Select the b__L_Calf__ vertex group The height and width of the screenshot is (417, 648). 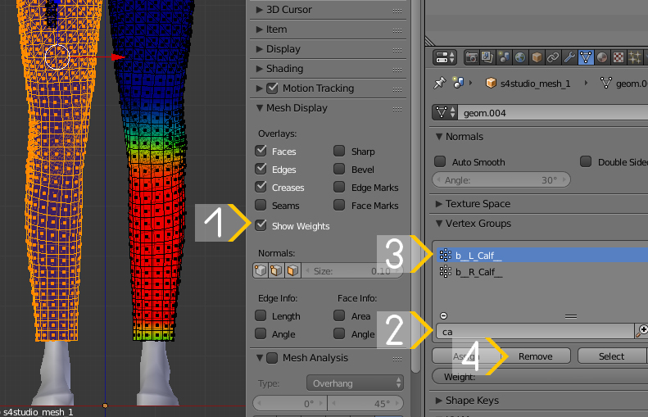point(542,256)
